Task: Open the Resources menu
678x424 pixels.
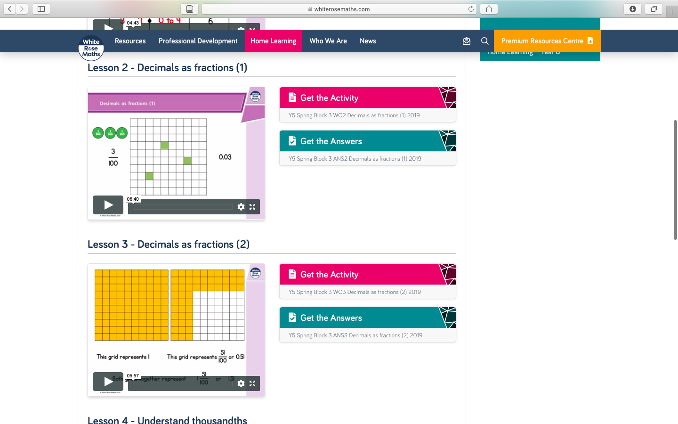Action: coord(130,41)
